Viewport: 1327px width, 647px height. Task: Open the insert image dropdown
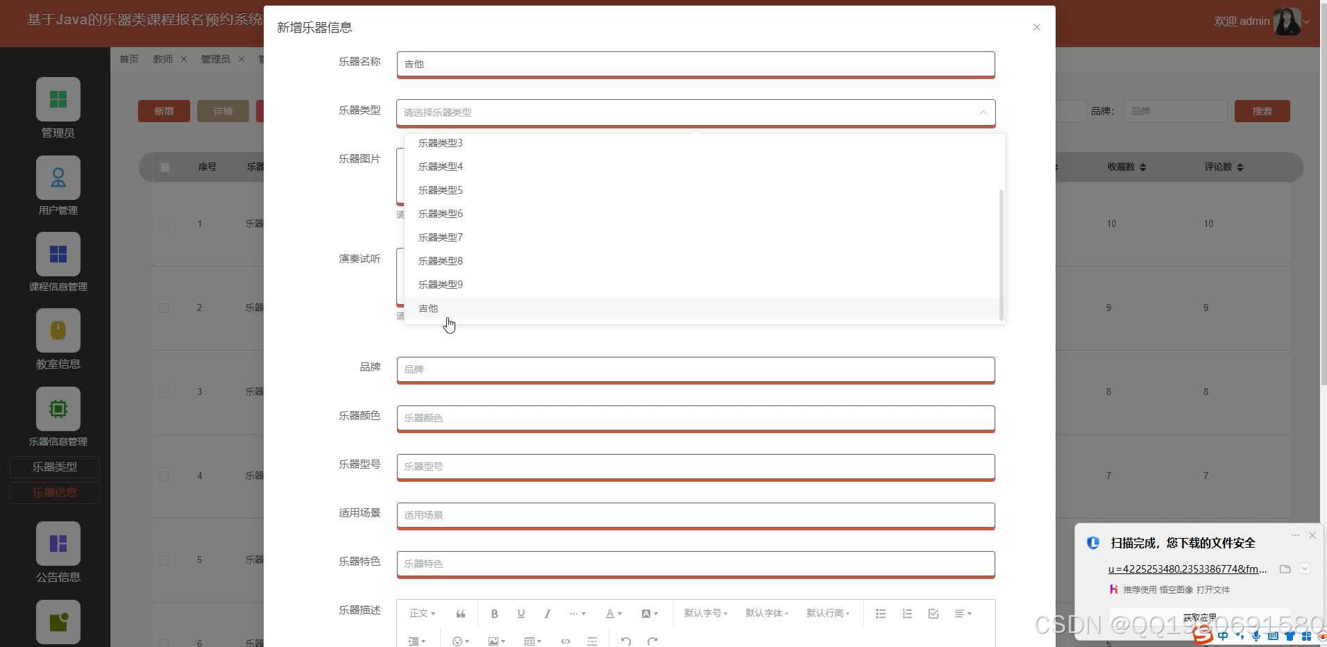[x=497, y=641]
